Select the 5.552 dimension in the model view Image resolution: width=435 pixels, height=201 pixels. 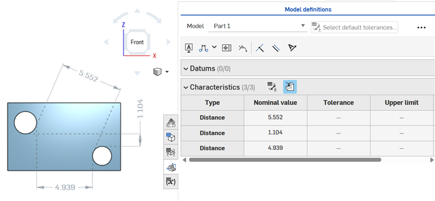click(x=89, y=76)
